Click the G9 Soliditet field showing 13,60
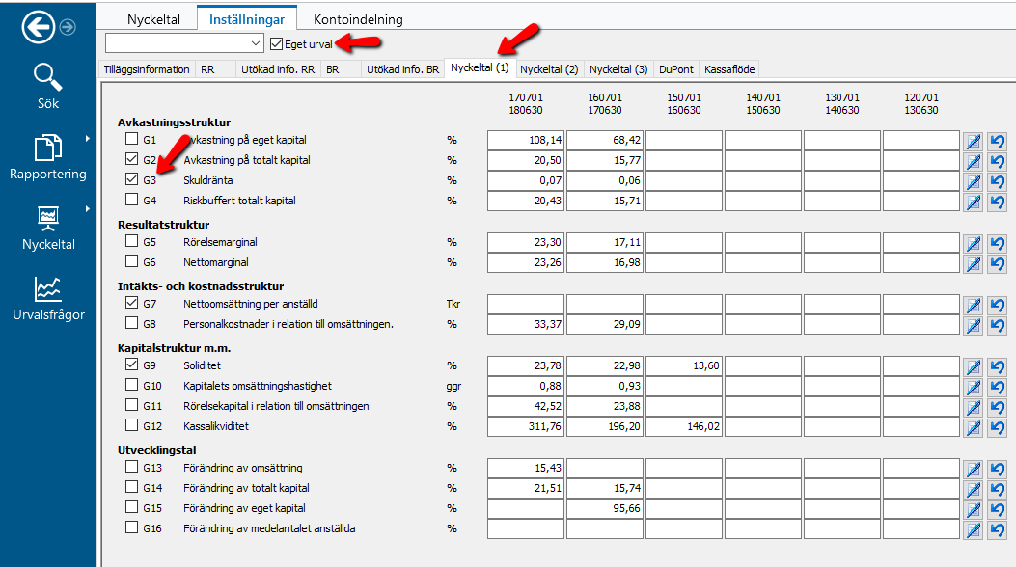1016x567 pixels. [683, 365]
